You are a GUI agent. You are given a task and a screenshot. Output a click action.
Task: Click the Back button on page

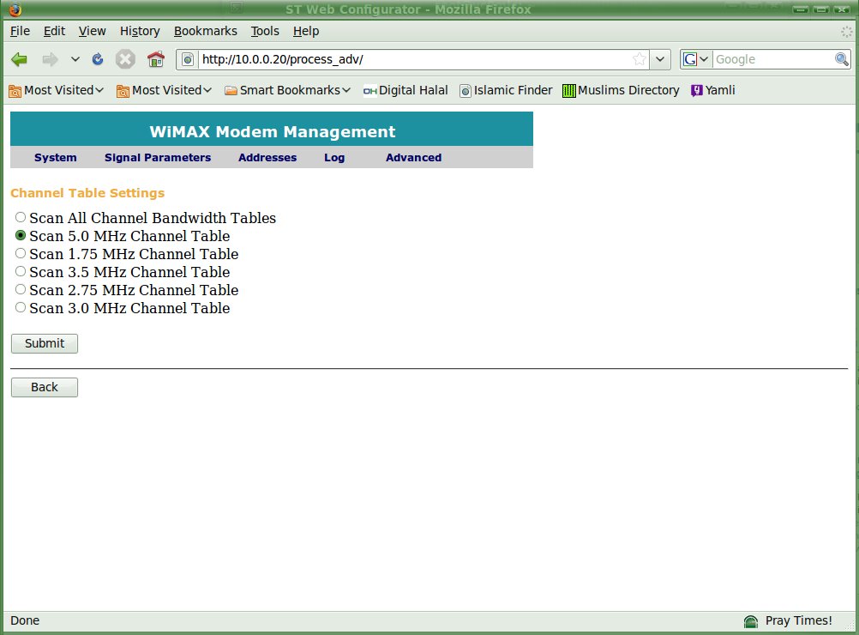coord(45,387)
